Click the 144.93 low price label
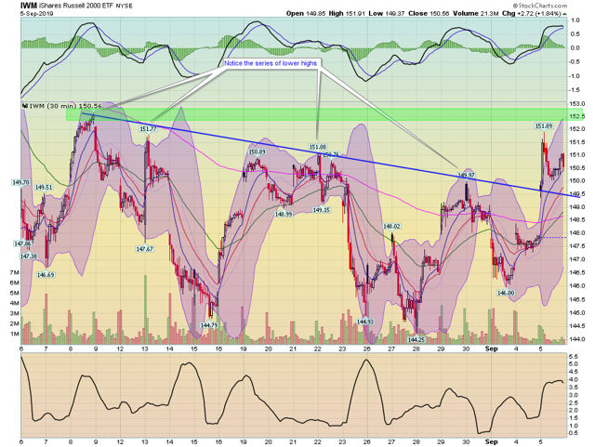This screenshot has width=595, height=447. pos(365,322)
